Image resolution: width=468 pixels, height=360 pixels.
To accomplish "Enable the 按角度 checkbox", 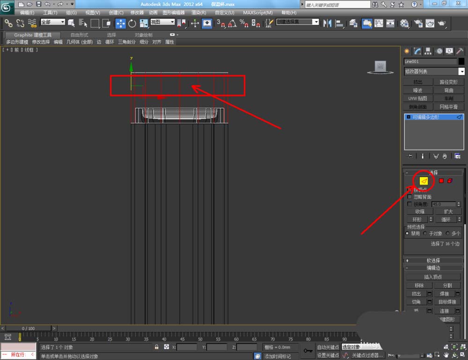I will [409, 204].
